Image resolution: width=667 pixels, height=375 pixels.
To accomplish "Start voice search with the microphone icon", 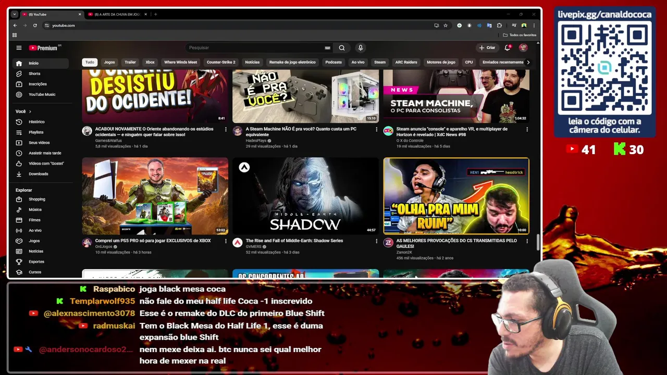I will pyautogui.click(x=360, y=48).
